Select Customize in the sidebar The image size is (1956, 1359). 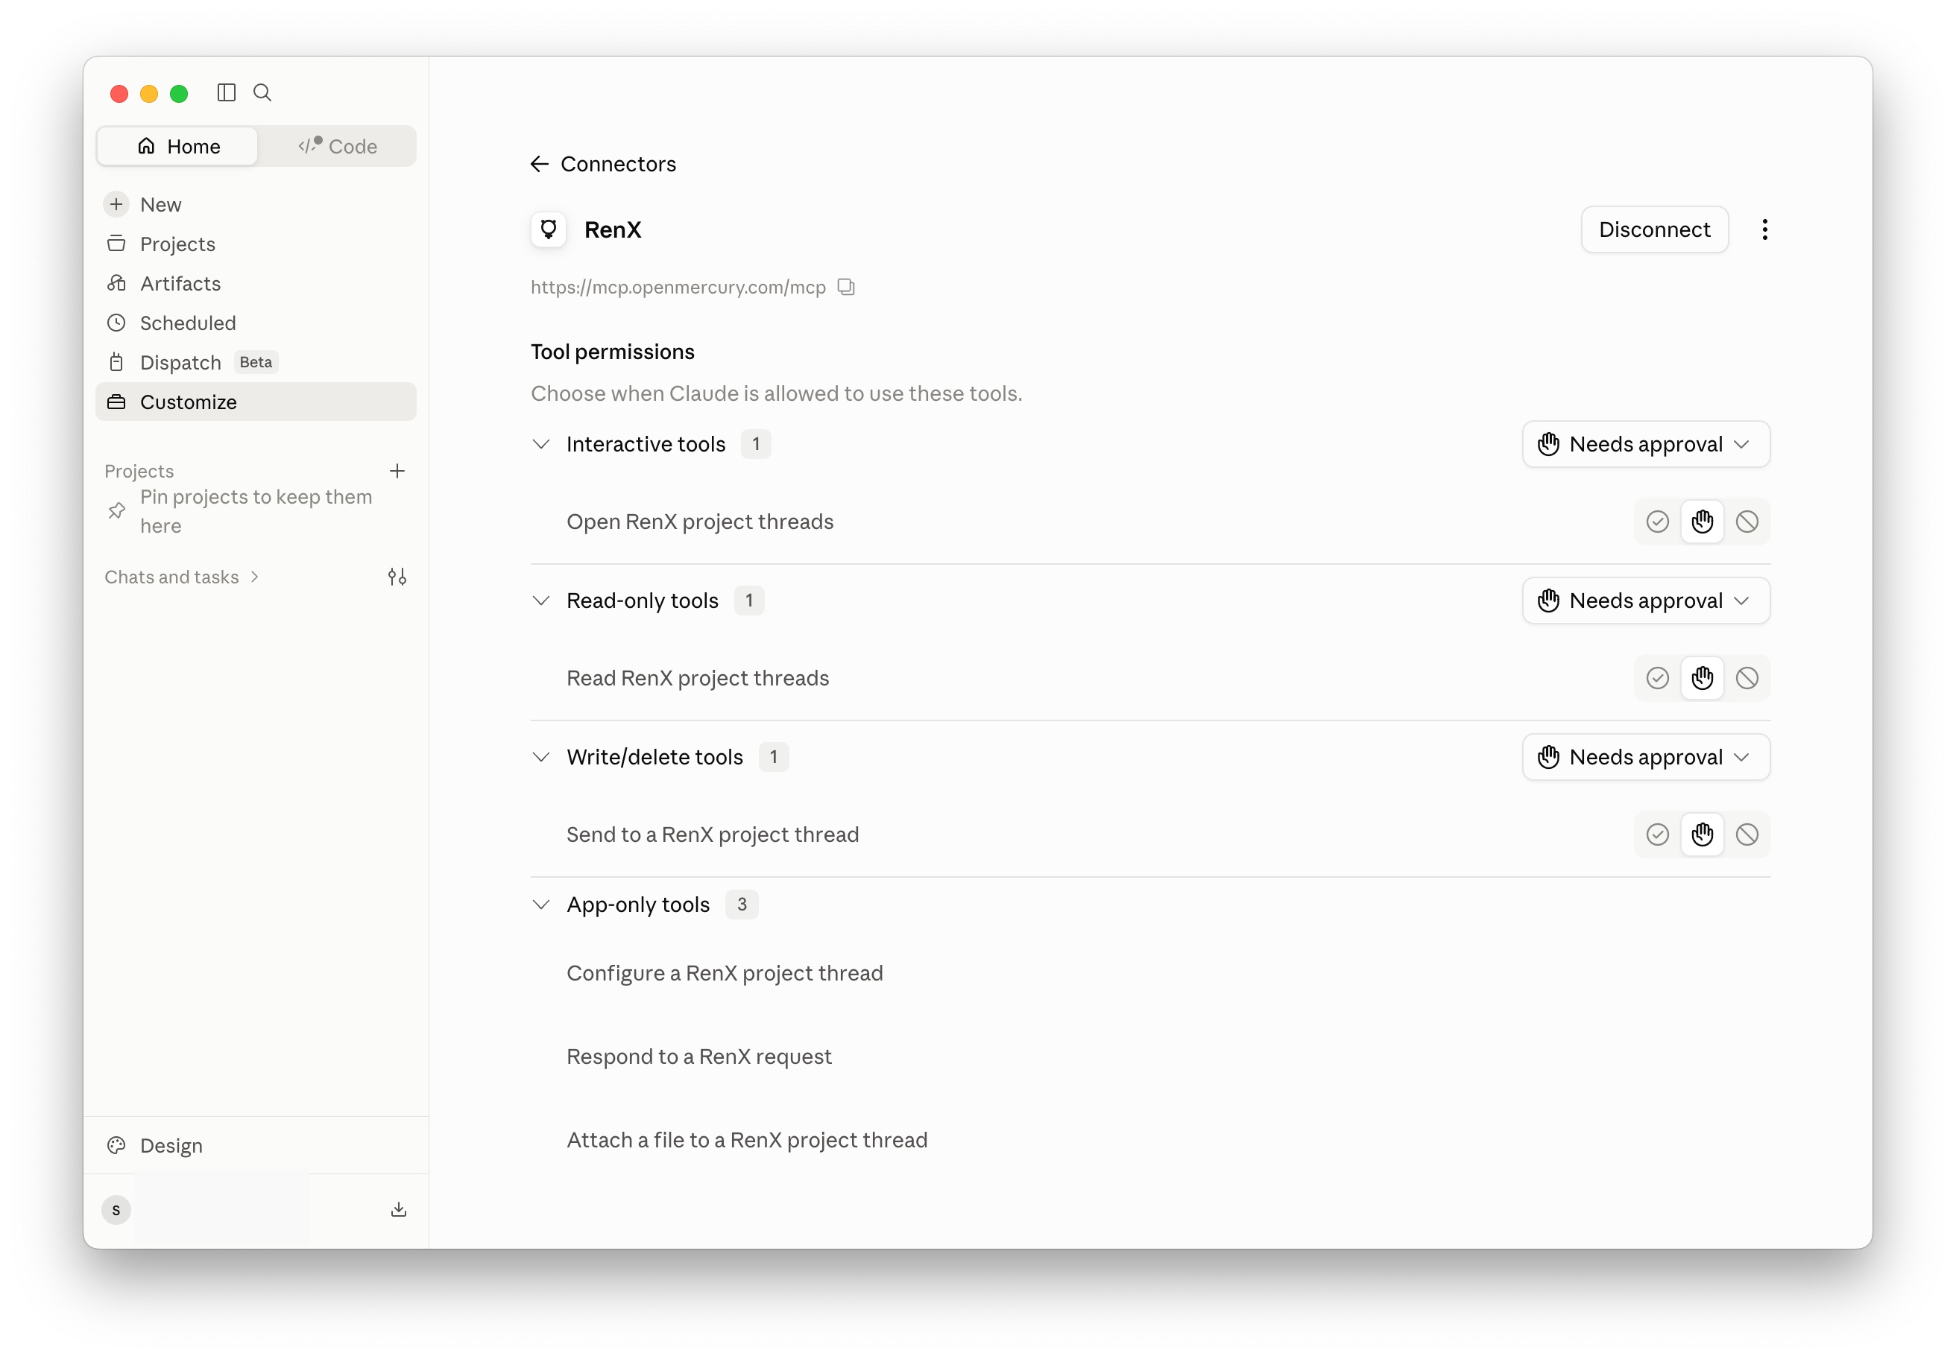click(256, 402)
